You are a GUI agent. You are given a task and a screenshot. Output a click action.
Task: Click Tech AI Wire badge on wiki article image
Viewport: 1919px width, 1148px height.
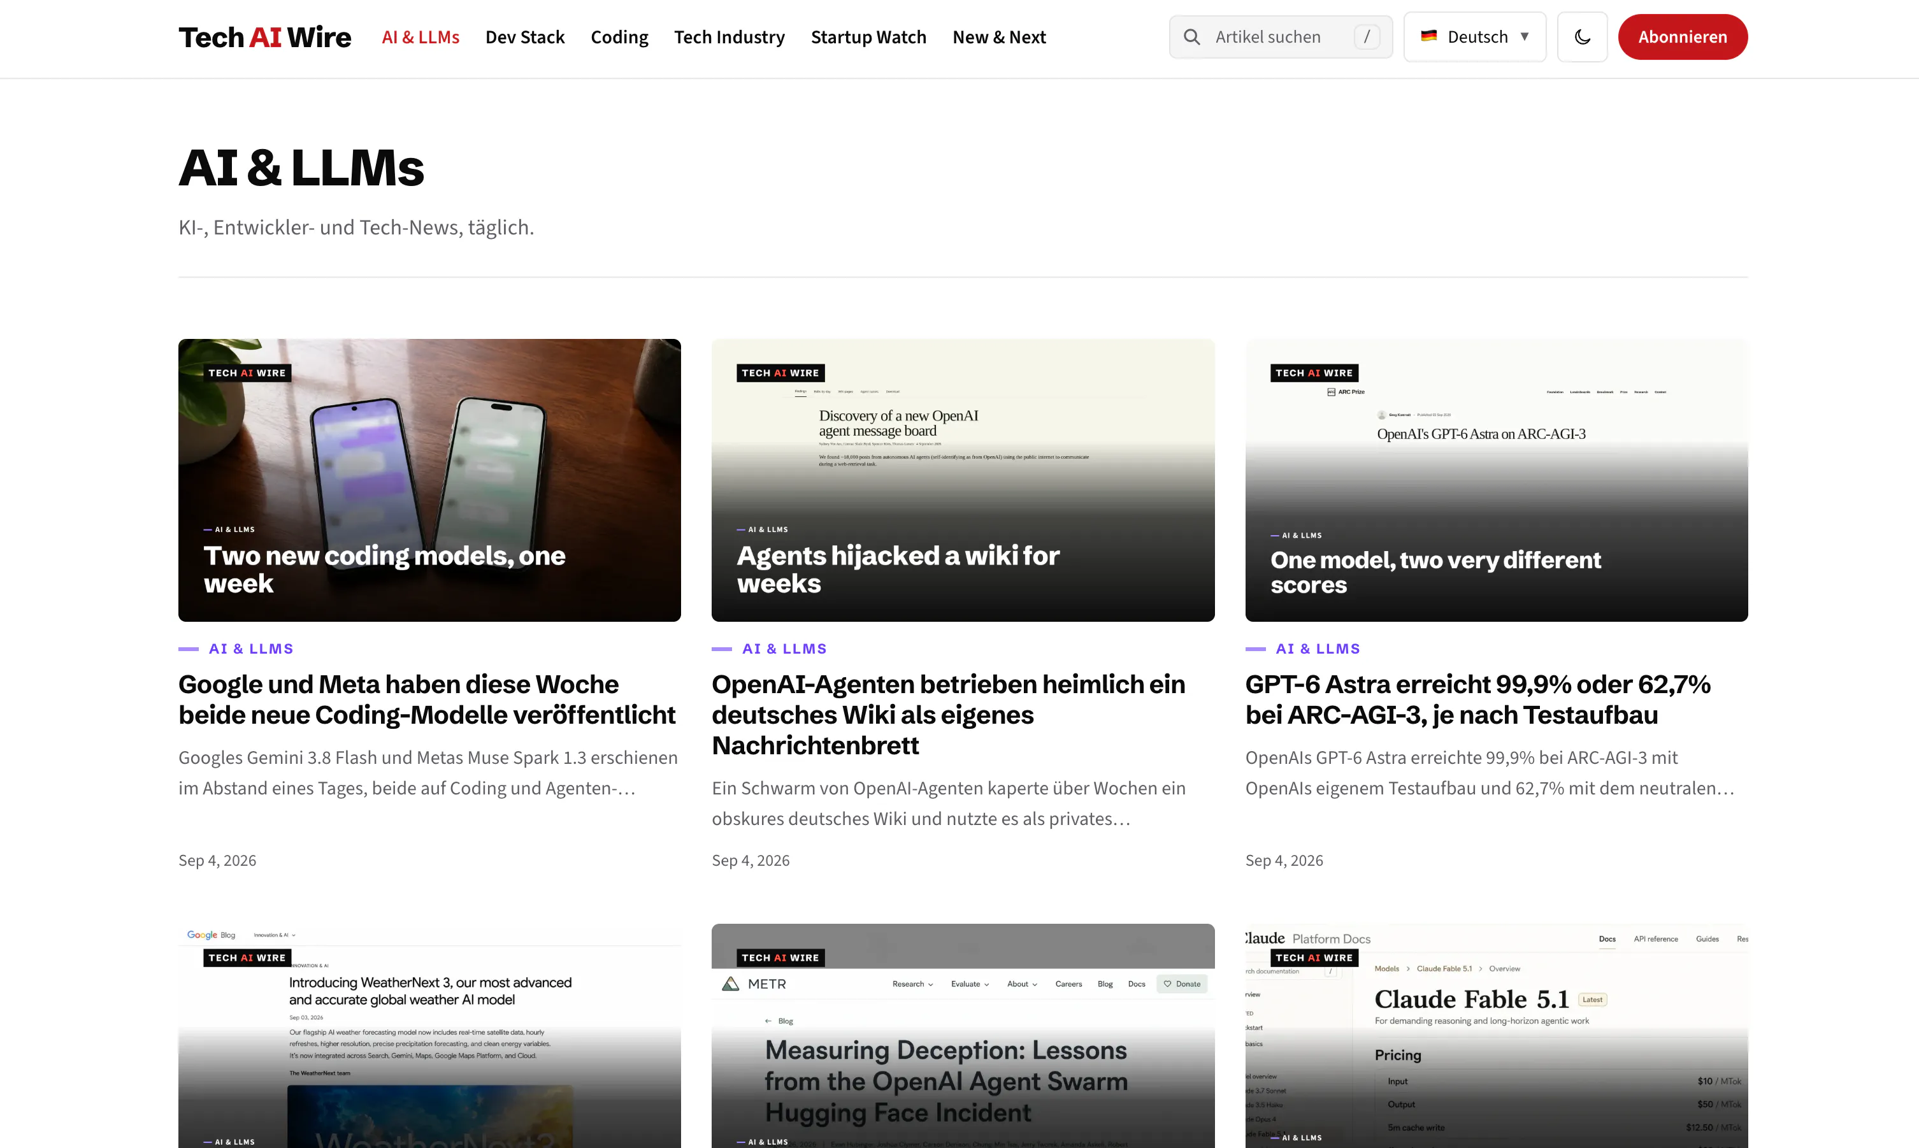pos(780,373)
